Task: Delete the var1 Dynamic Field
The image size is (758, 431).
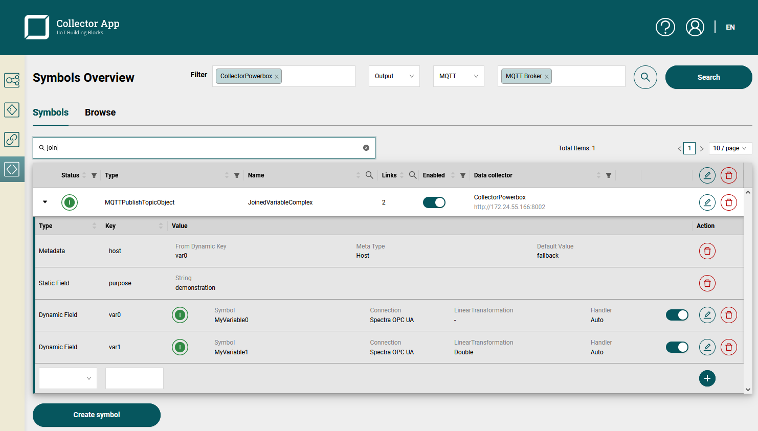Action: click(728, 347)
